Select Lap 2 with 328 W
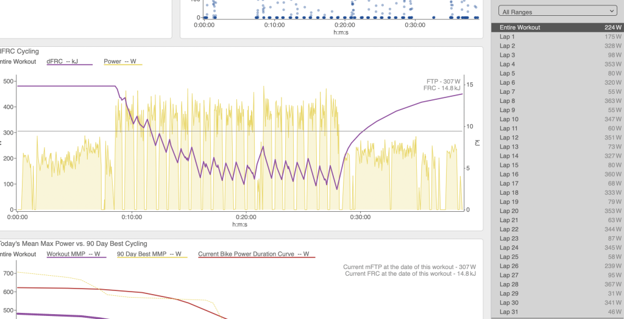Viewport: 624px width, 319px height. (x=557, y=46)
